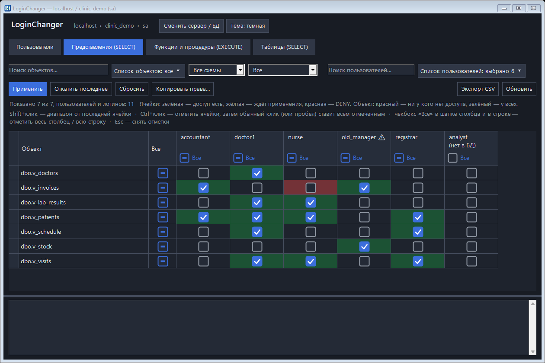Click the log panel scrollbar down arrow

tap(532, 352)
